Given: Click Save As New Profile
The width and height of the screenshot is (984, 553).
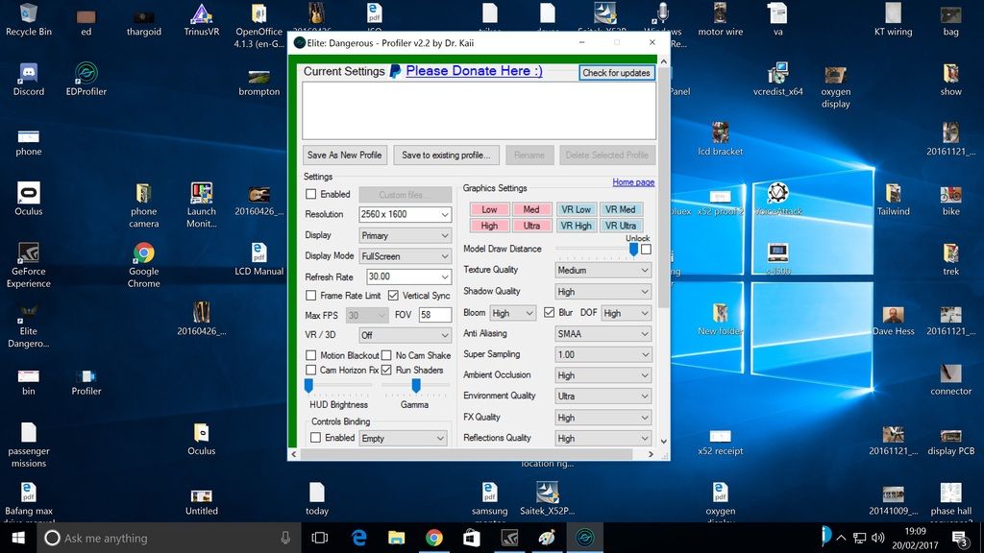Looking at the screenshot, I should [x=345, y=155].
